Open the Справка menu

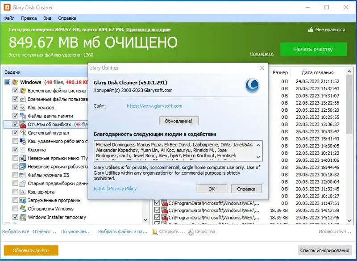pos(67,18)
